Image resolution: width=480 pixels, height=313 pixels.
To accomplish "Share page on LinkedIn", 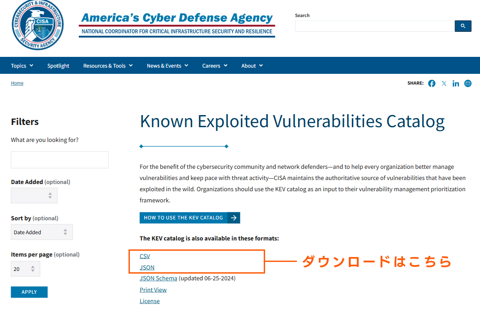I will [456, 83].
